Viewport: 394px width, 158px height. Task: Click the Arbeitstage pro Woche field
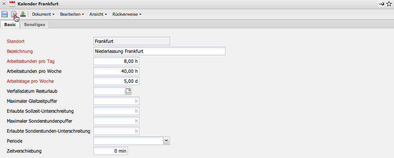click(x=116, y=81)
